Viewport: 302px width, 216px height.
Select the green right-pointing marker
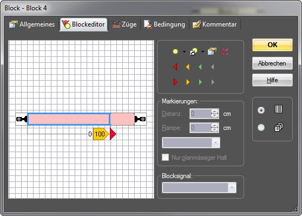(200, 82)
